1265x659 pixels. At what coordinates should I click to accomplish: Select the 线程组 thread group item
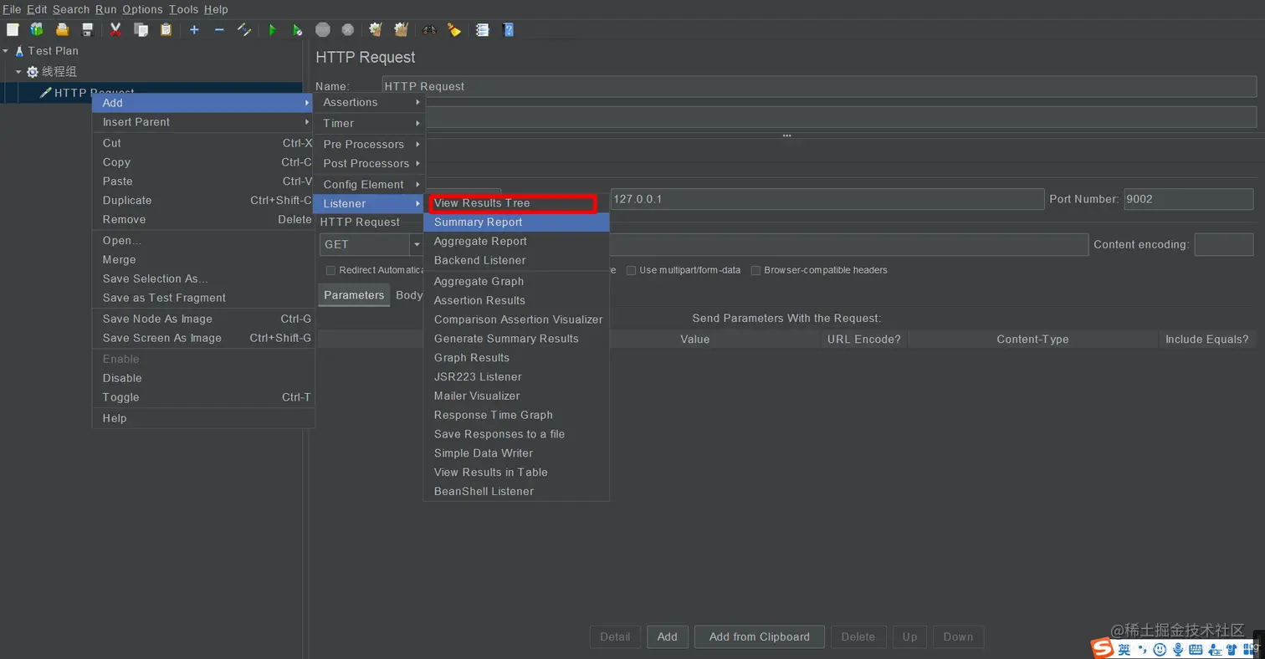click(59, 72)
